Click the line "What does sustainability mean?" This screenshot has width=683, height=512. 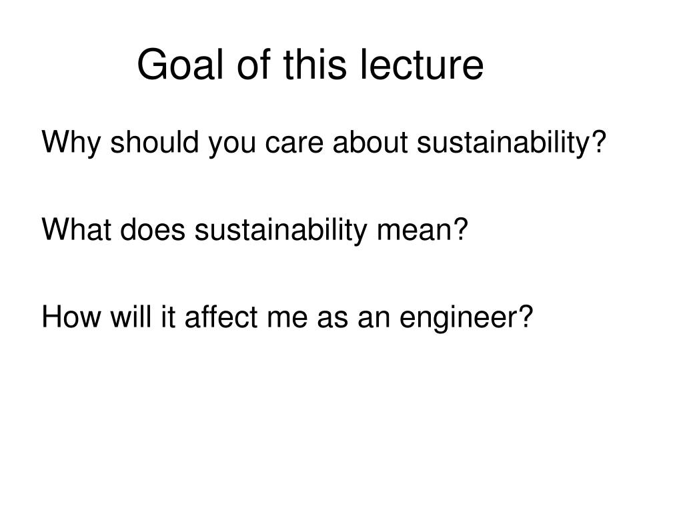255,231
